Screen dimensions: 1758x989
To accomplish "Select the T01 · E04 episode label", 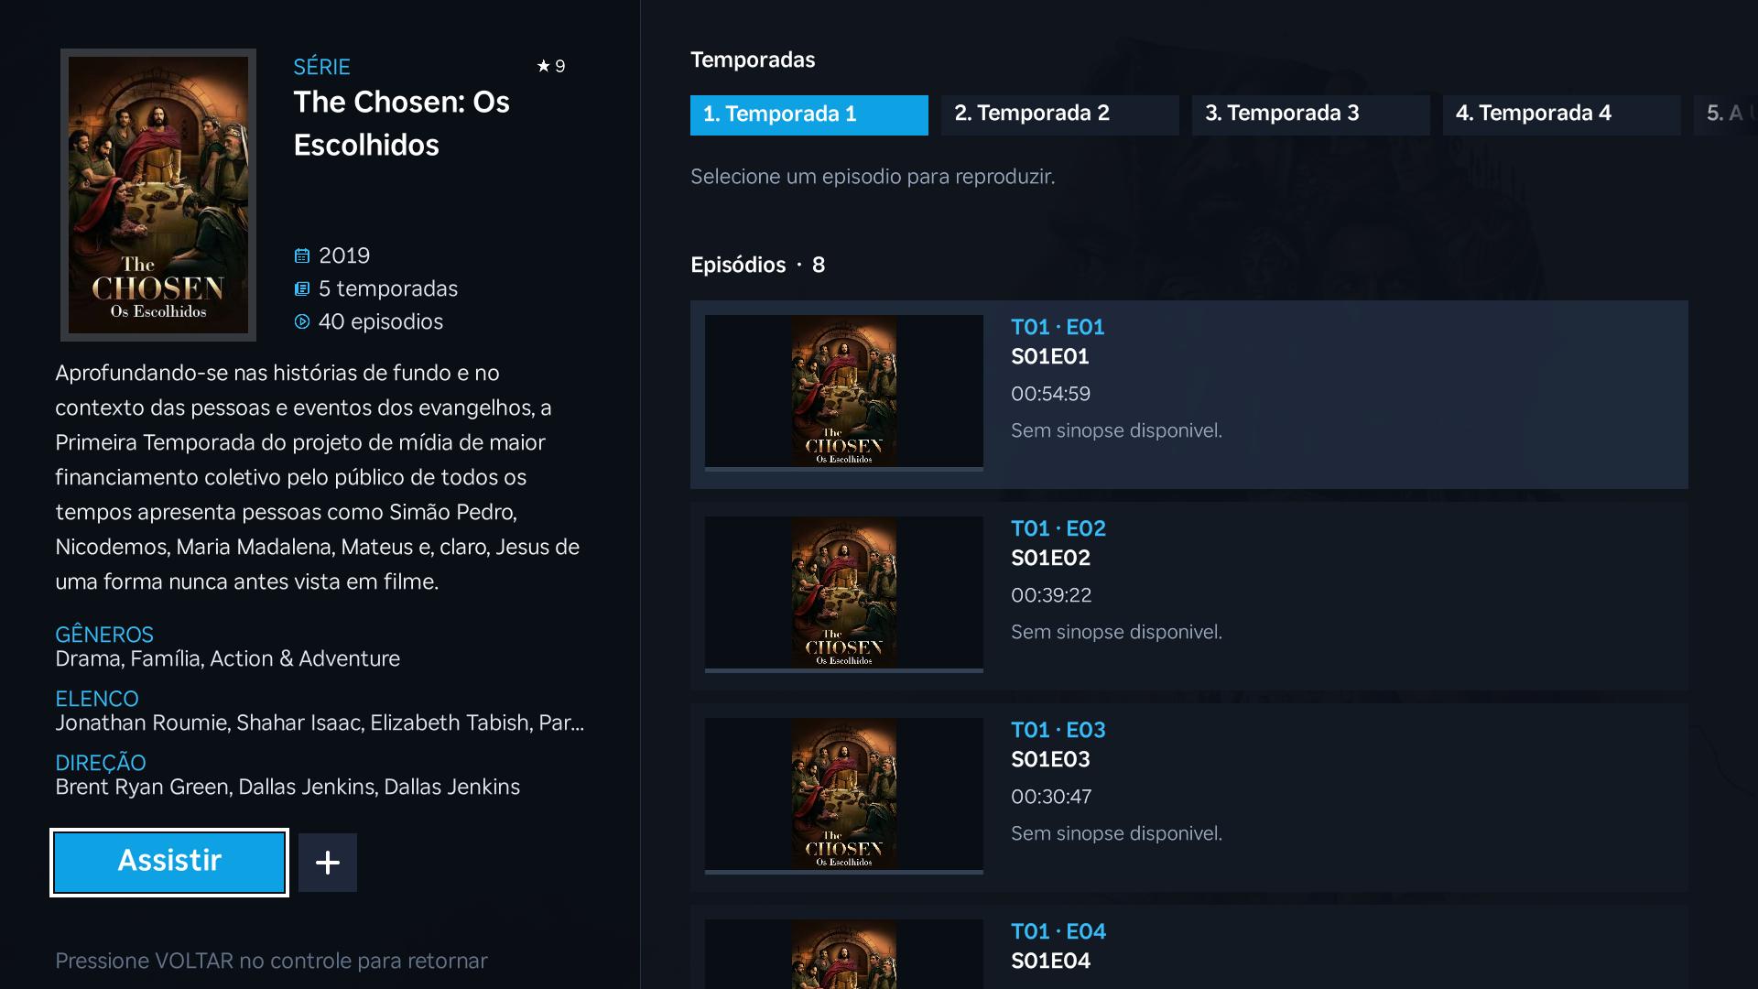I will point(1058,931).
